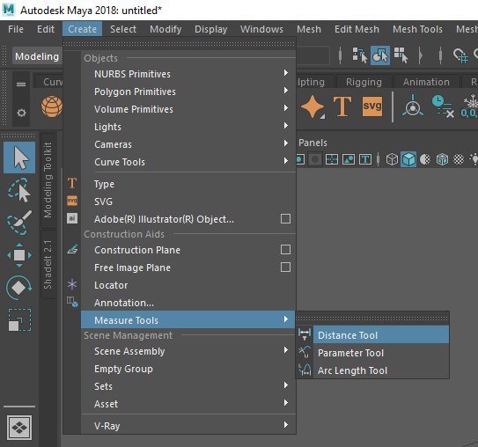Choose the Scale tool in toolbox

coord(19,319)
